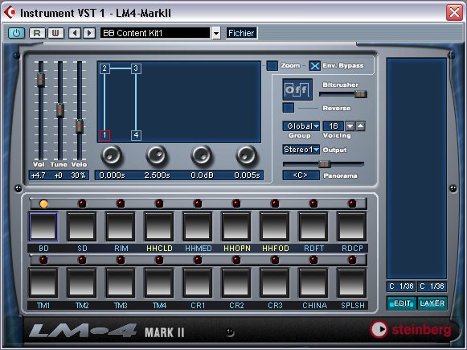This screenshot has height=350, width=467.
Task: Click the Bitcrusher slider handle
Action: (361, 94)
